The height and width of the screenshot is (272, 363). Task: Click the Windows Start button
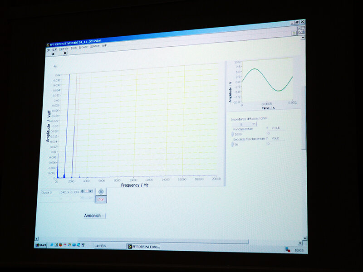point(41,245)
